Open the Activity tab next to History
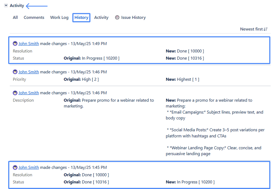 101,17
